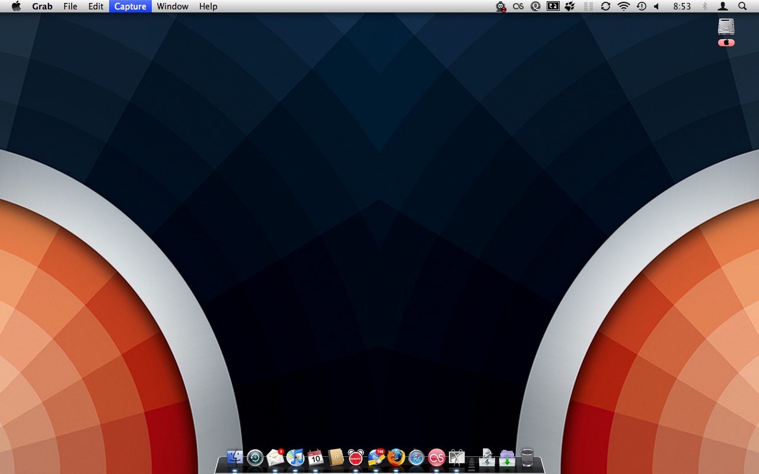Screen dimensions: 759x474
Task: Open the Edit menu
Action: [95, 7]
